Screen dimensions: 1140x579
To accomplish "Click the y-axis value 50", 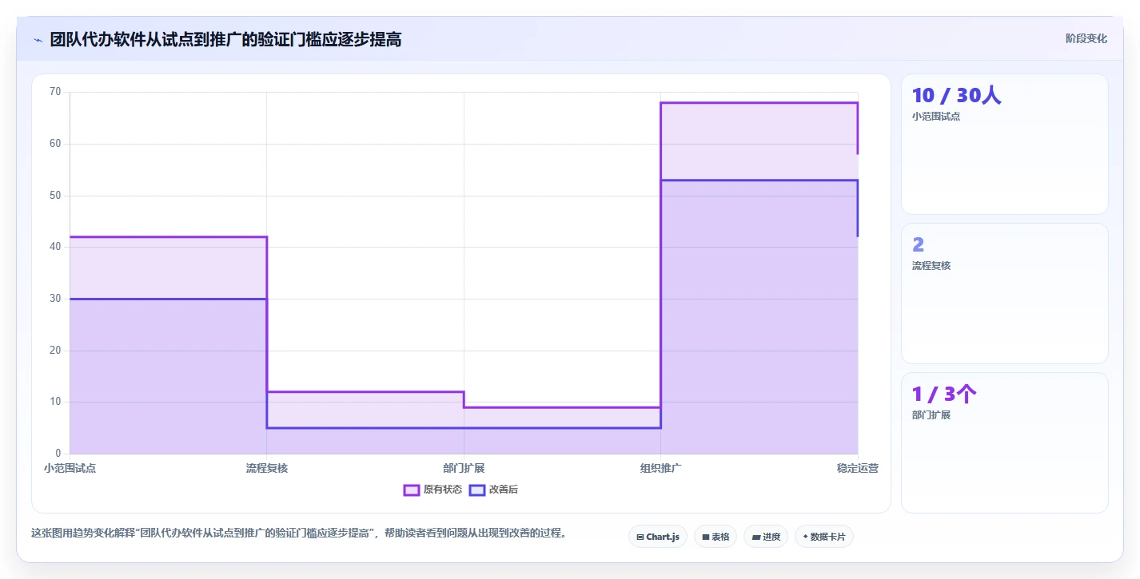I will (55, 196).
